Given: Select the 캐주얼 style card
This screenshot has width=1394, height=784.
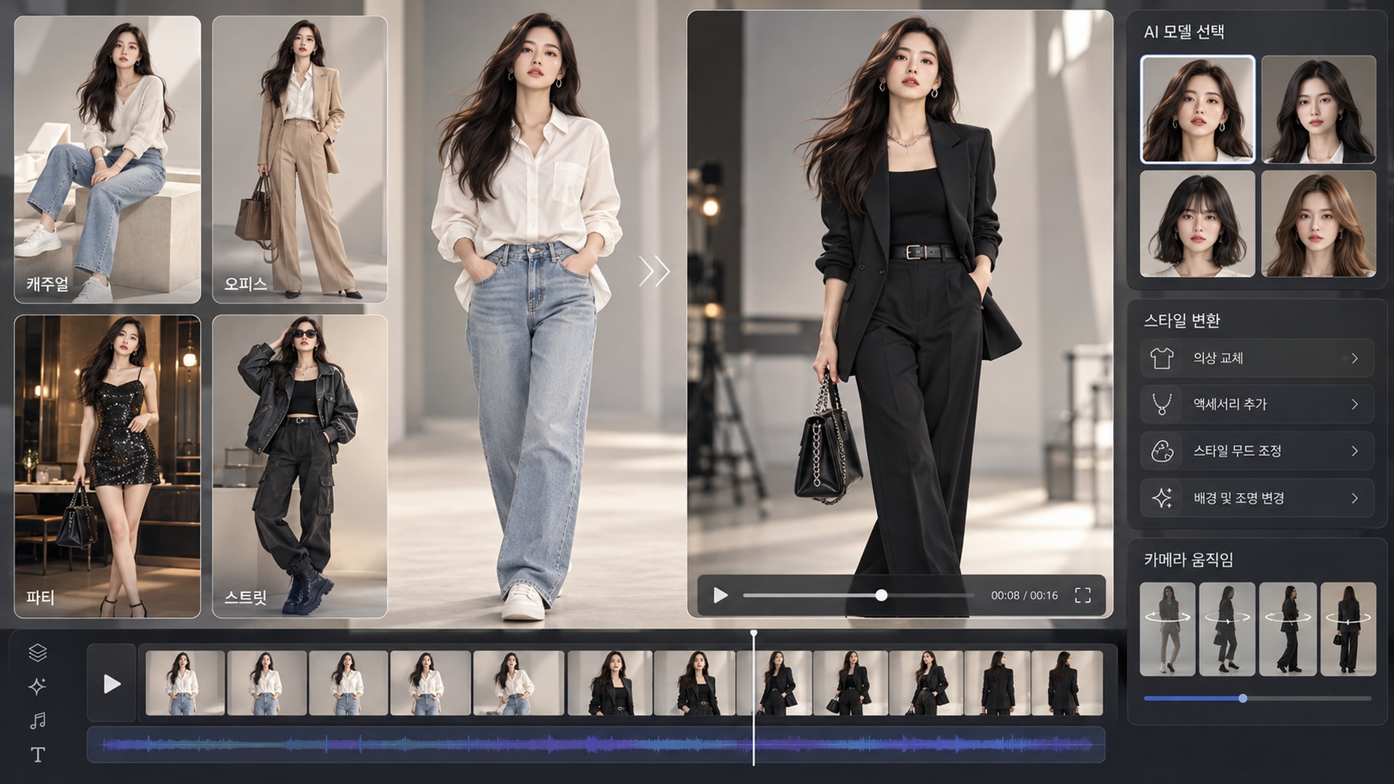Looking at the screenshot, I should coord(107,159).
